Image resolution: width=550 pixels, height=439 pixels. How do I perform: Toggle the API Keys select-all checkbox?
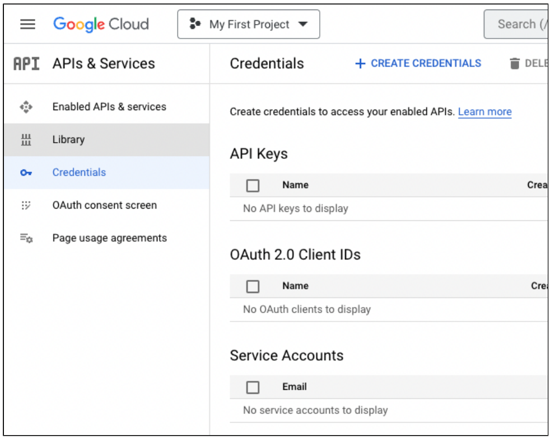coord(253,186)
